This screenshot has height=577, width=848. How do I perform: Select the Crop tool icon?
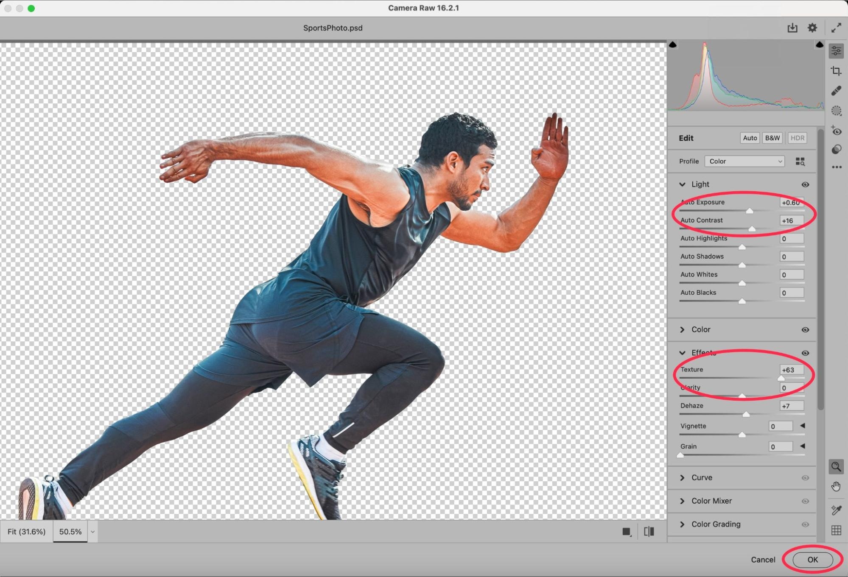click(836, 71)
